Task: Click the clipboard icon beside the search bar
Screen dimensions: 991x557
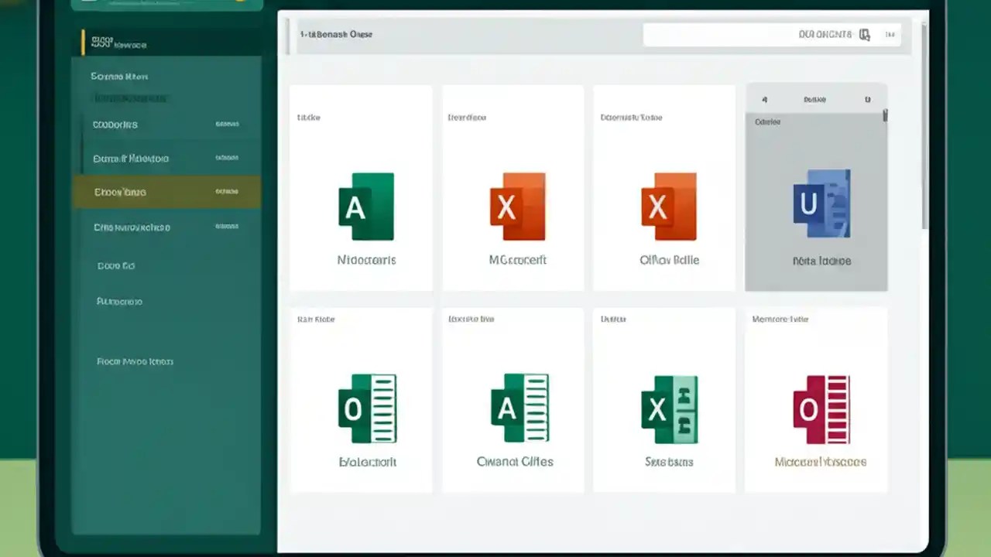Action: pyautogui.click(x=865, y=34)
